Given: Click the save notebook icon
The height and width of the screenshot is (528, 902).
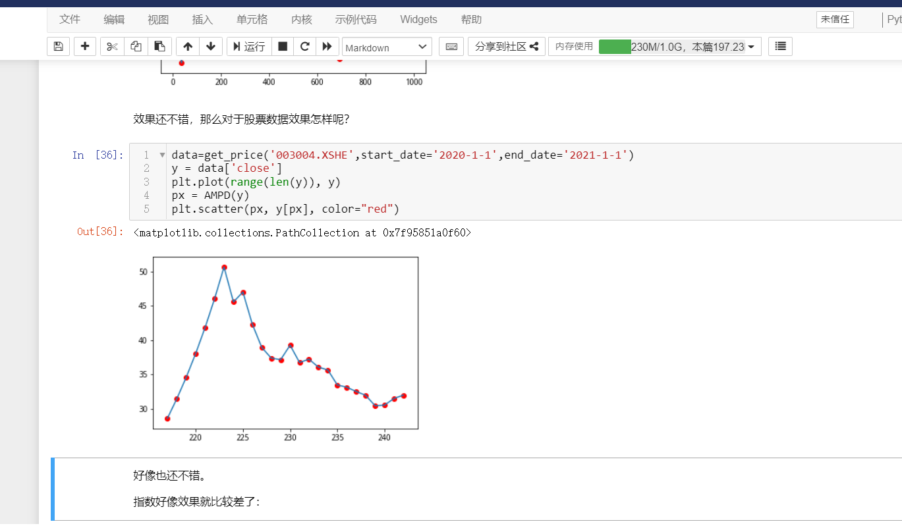Looking at the screenshot, I should pyautogui.click(x=58, y=46).
